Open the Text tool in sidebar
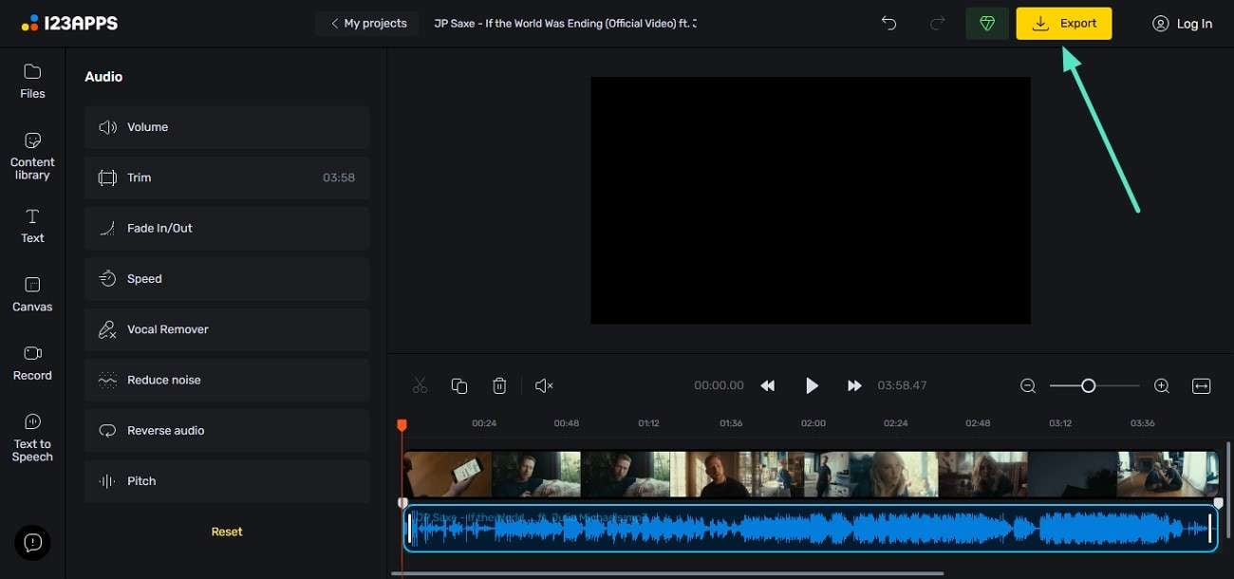 point(32,226)
